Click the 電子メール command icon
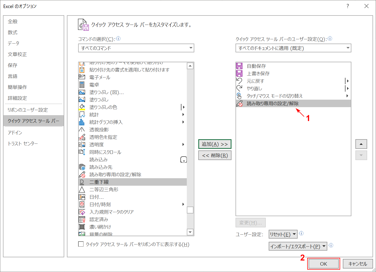The width and height of the screenshot is (376, 272). 82,77
